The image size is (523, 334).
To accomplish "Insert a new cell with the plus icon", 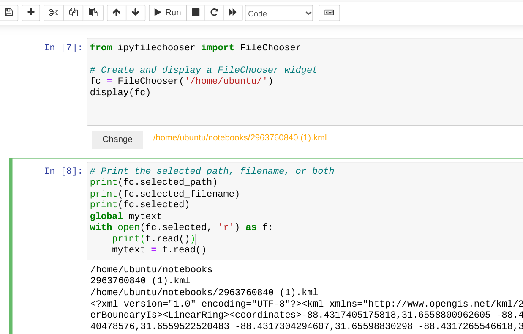I will pos(31,13).
